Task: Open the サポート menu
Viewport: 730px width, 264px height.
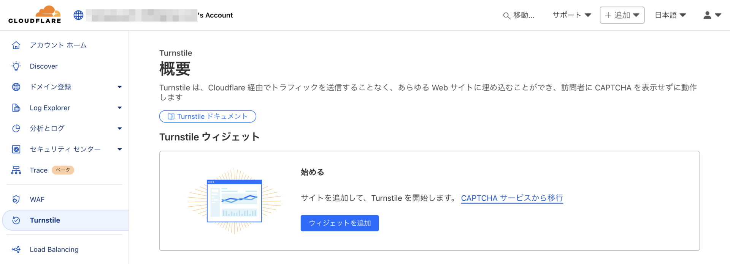Action: tap(571, 15)
